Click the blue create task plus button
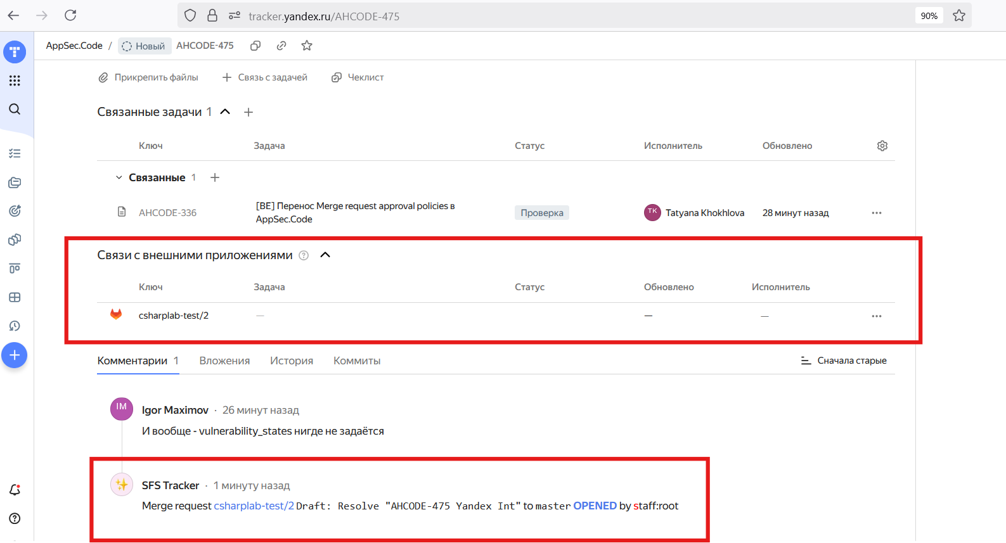The height and width of the screenshot is (543, 1006). [15, 355]
